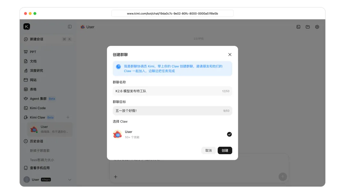Open the settings gear icon in header
Viewport: 345px width, 194px height.
317,27
